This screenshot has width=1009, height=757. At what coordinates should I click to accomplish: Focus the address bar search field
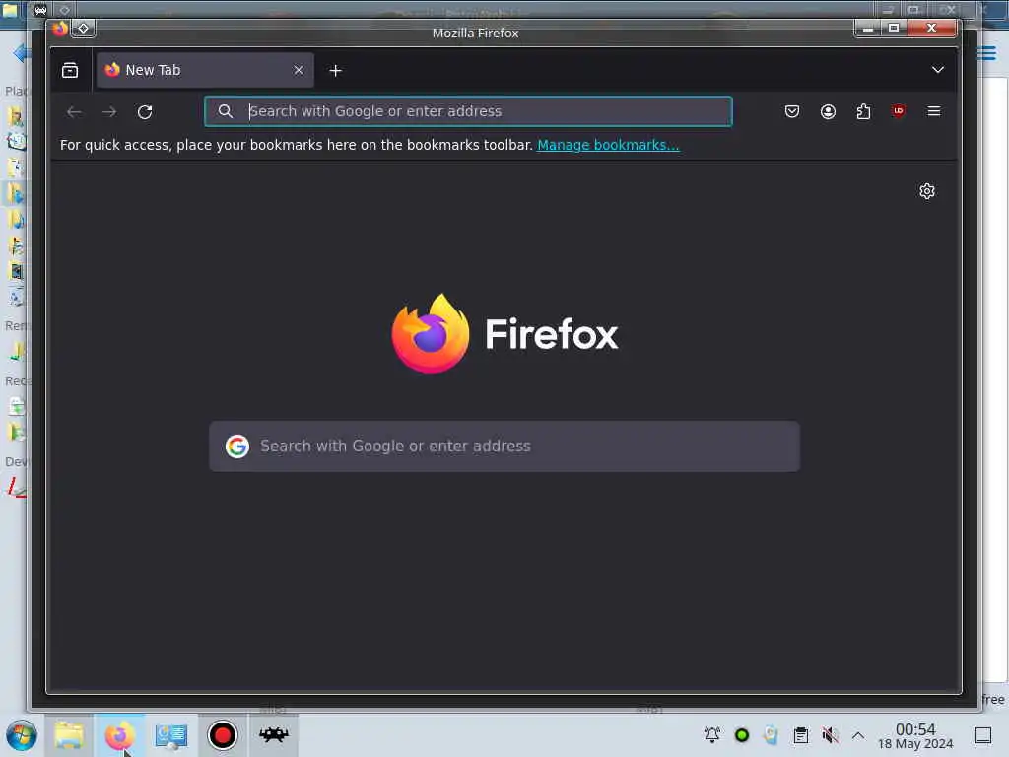[x=468, y=111]
